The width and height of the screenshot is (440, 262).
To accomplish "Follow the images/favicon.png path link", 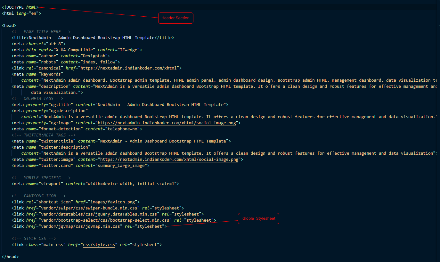I will coord(112,202).
